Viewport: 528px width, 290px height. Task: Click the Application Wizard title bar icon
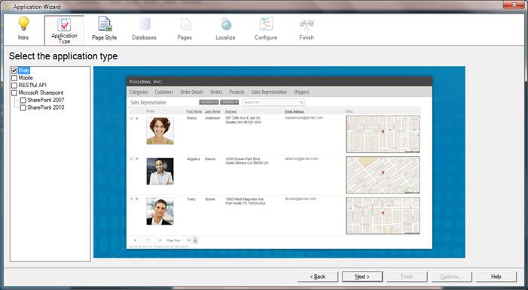pyautogui.click(x=6, y=6)
